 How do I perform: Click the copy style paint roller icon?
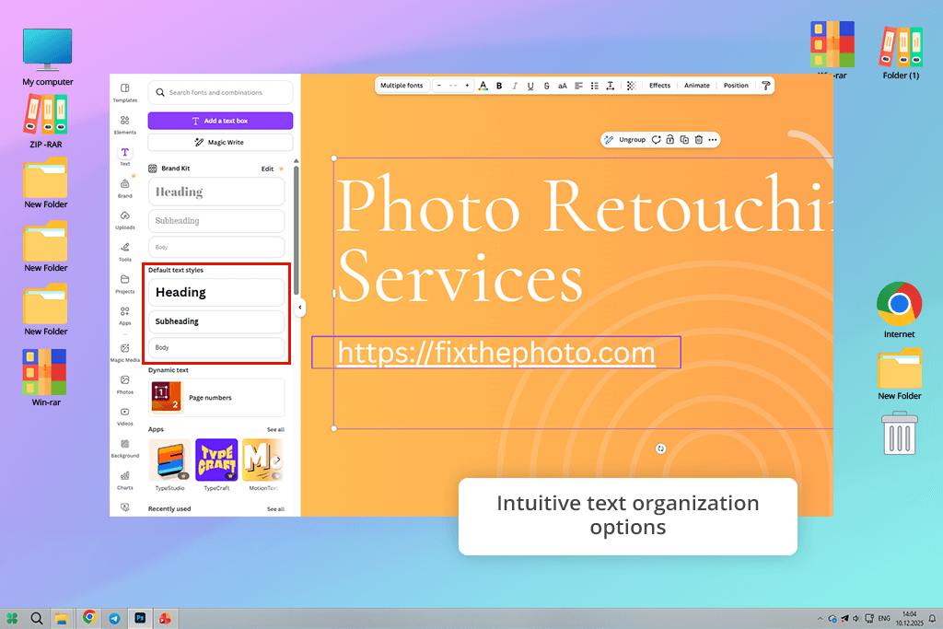point(765,86)
